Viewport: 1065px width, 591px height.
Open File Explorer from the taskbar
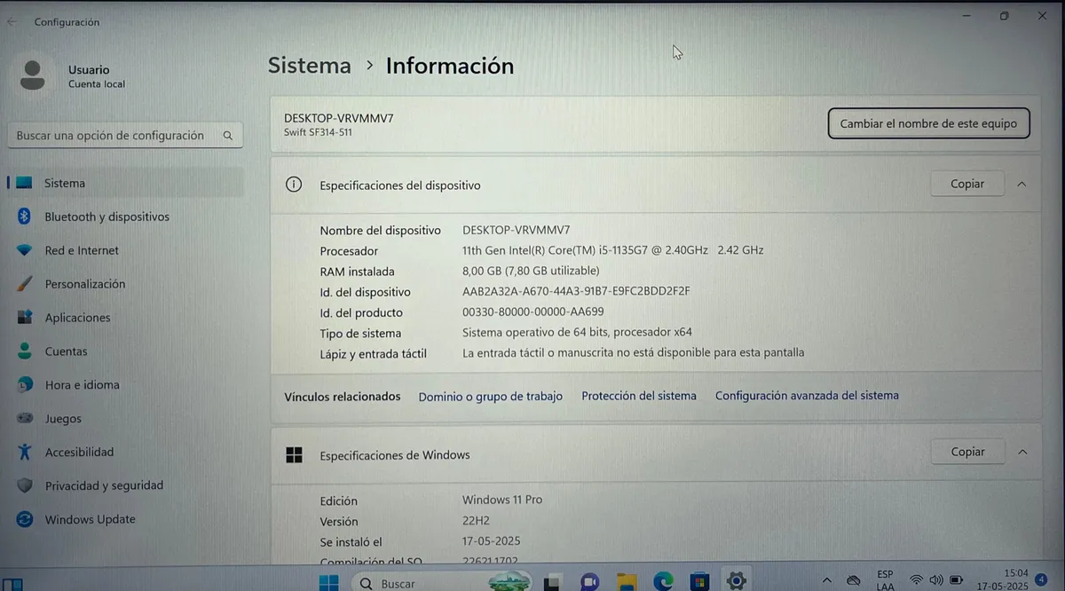tap(627, 582)
